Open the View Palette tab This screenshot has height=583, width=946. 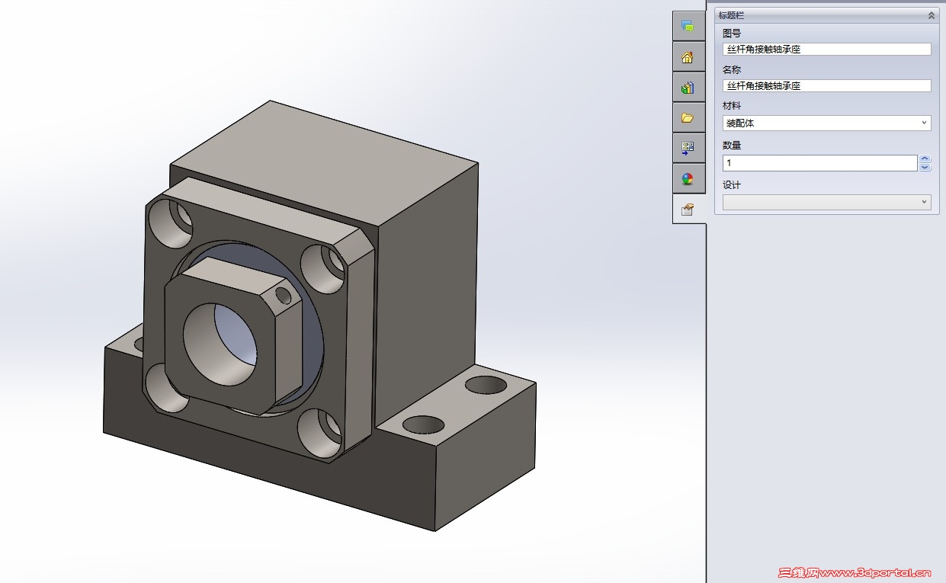coord(688,148)
